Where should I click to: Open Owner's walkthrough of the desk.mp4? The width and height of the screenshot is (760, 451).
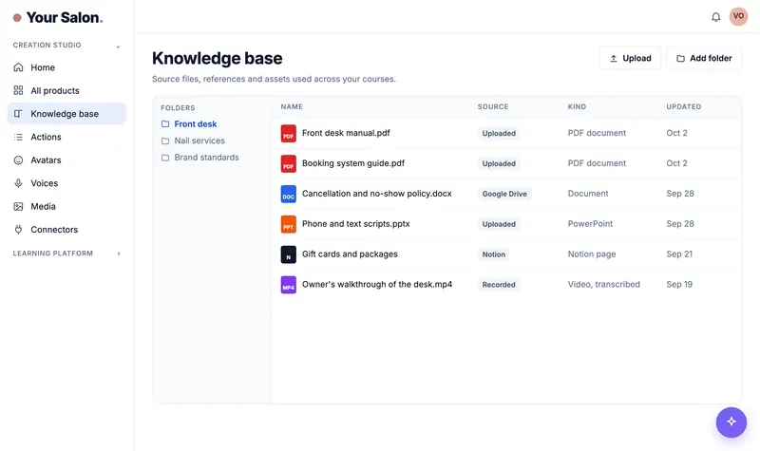(x=377, y=284)
